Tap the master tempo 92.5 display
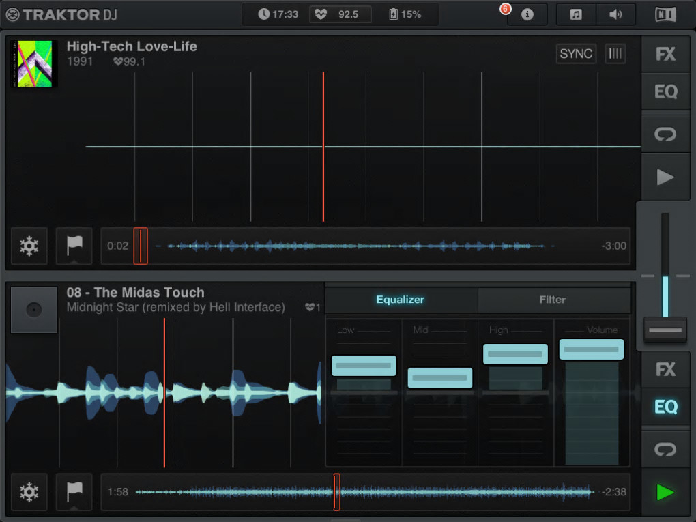This screenshot has width=696, height=522. tap(340, 14)
